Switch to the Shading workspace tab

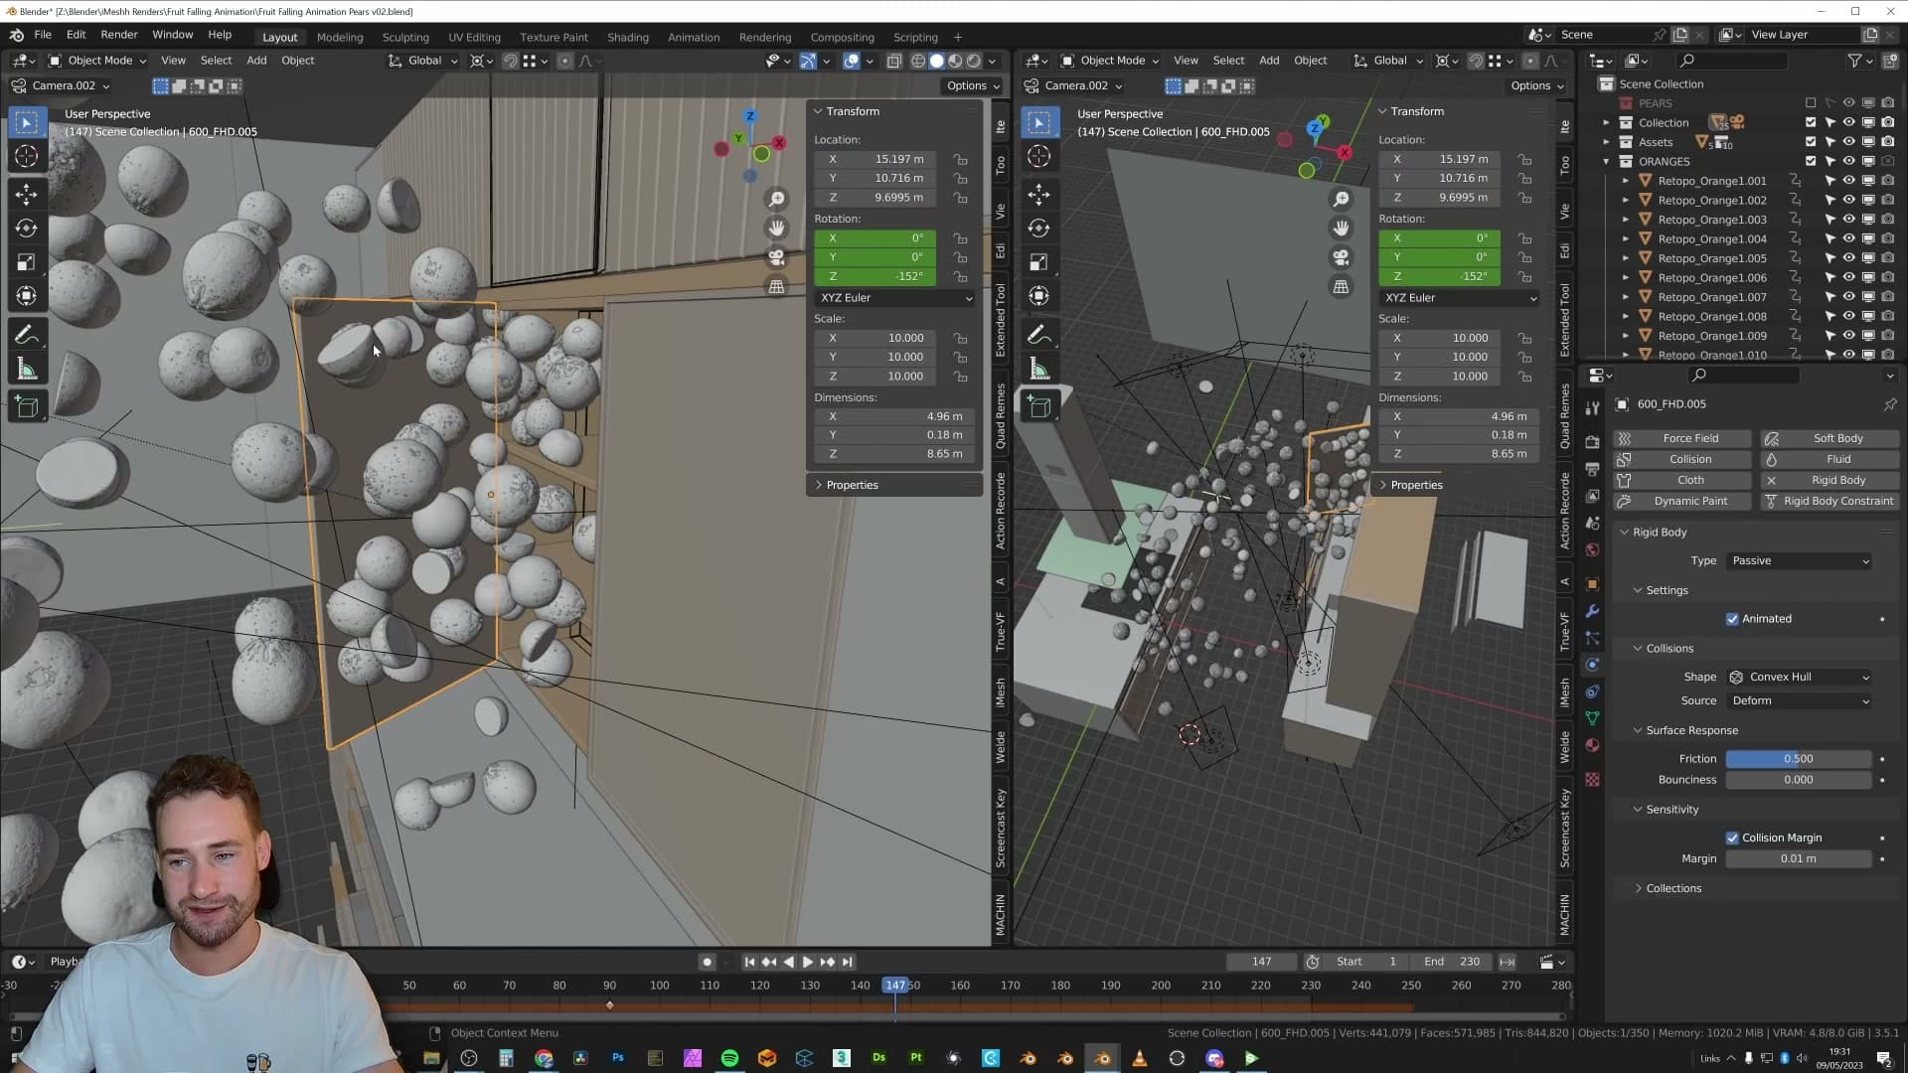coord(628,37)
